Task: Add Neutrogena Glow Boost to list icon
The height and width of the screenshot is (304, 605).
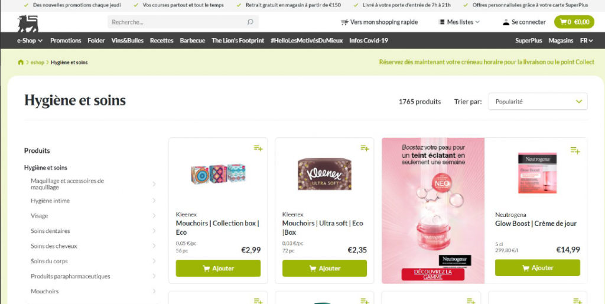Action: 575,150
